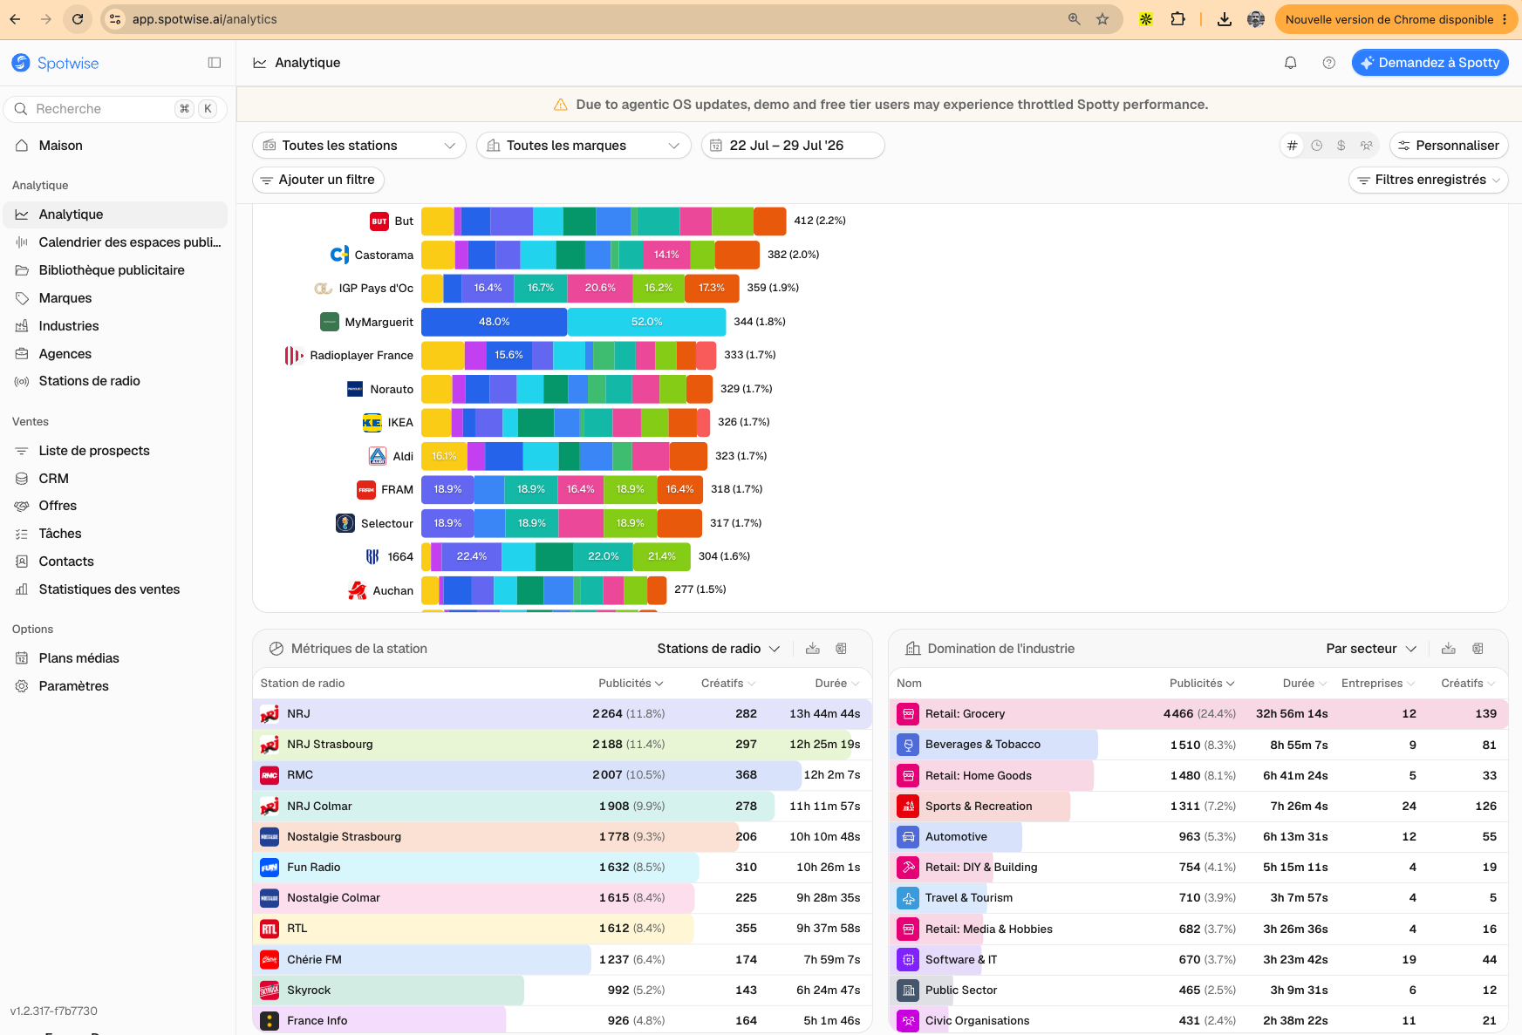
Task: Download the Domination de l'industrie data
Action: (1449, 649)
